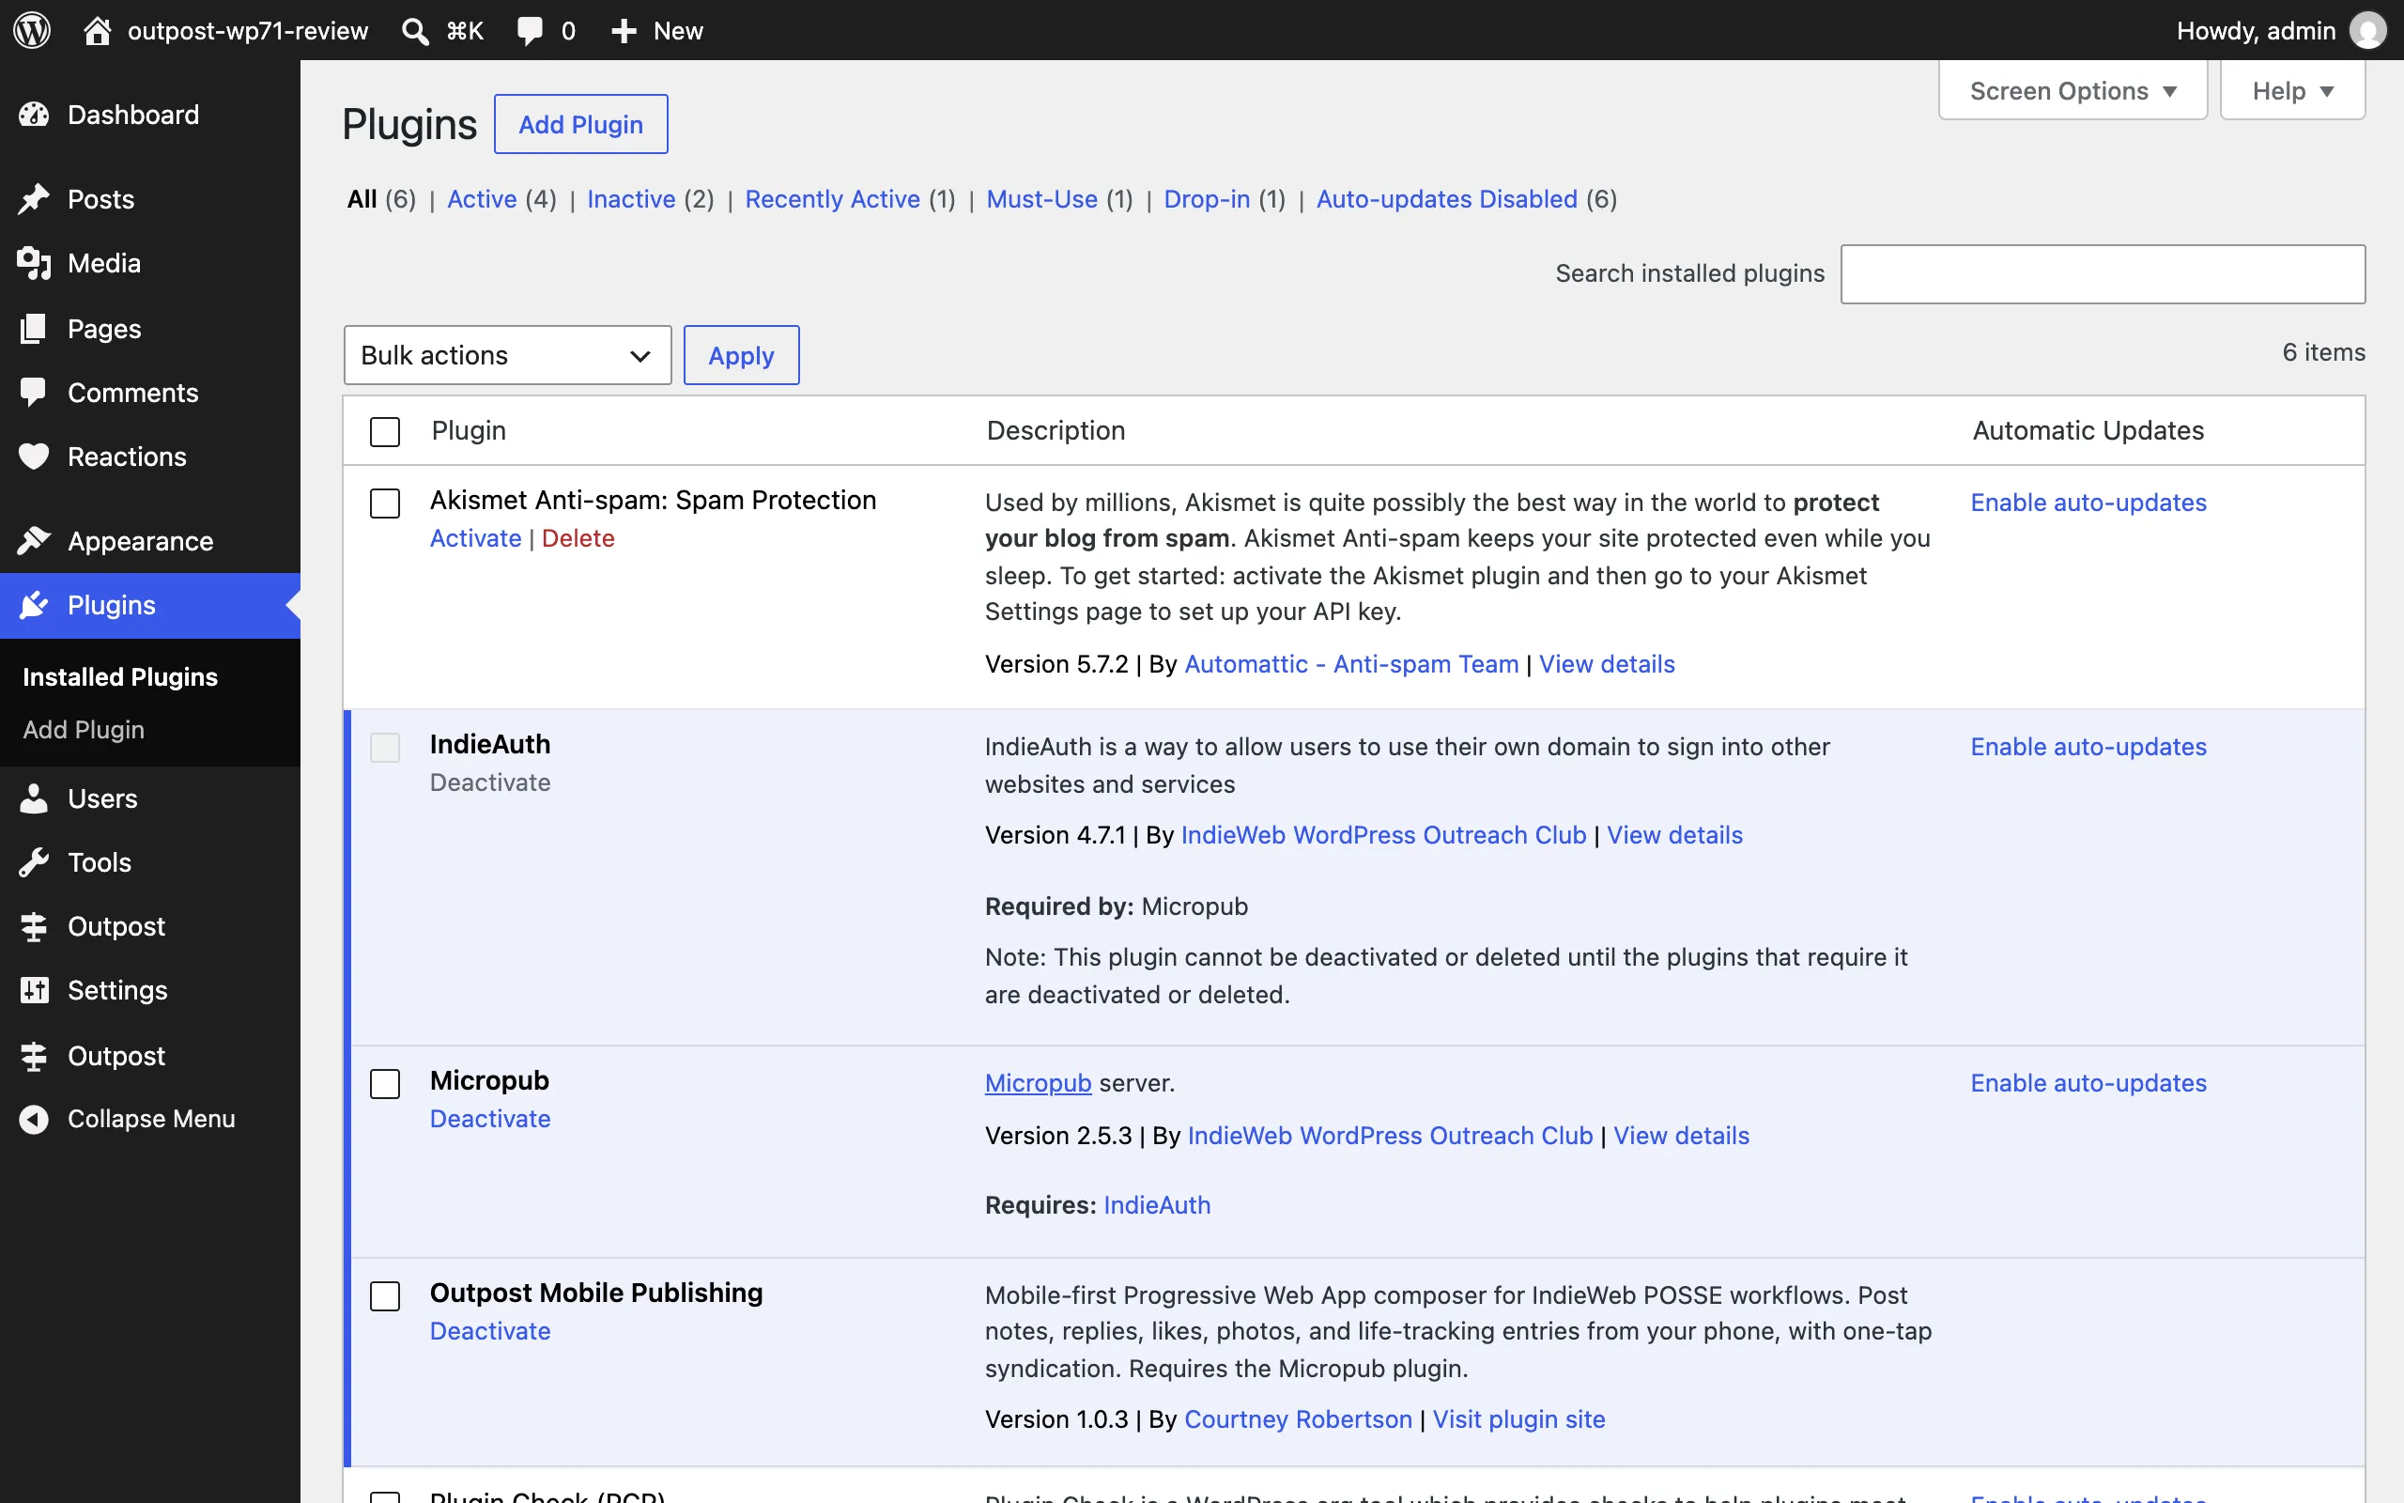Enable auto-updates for Micropub
Viewport: 2404px width, 1503px height.
click(x=2088, y=1082)
